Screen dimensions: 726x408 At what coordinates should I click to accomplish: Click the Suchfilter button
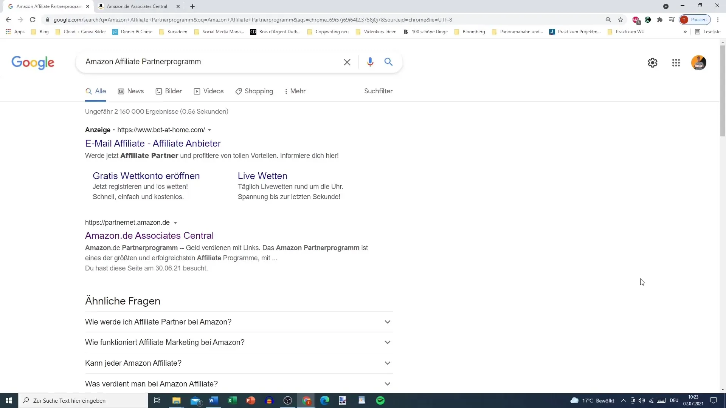tap(378, 91)
